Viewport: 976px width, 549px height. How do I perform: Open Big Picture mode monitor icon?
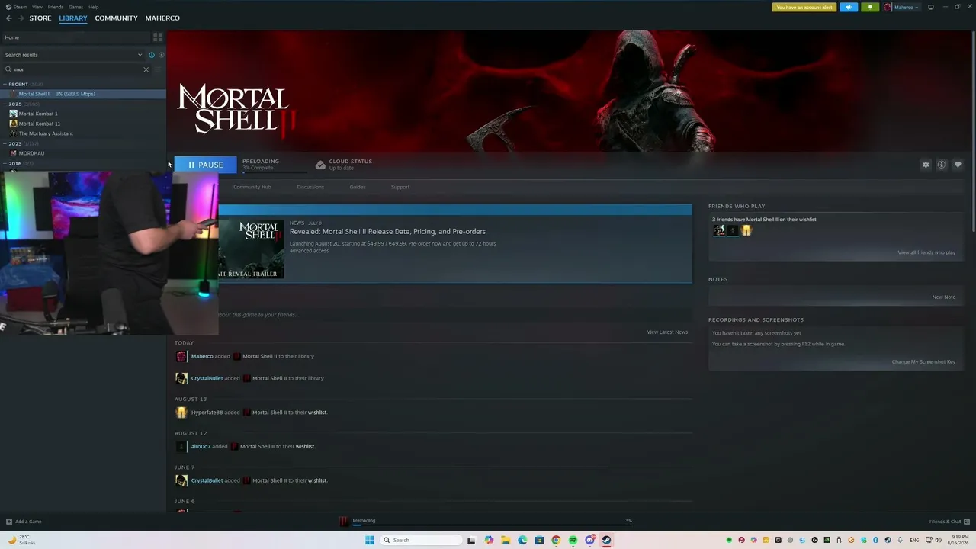tap(930, 8)
